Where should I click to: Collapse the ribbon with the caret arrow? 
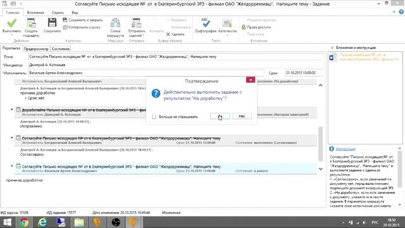394,12
